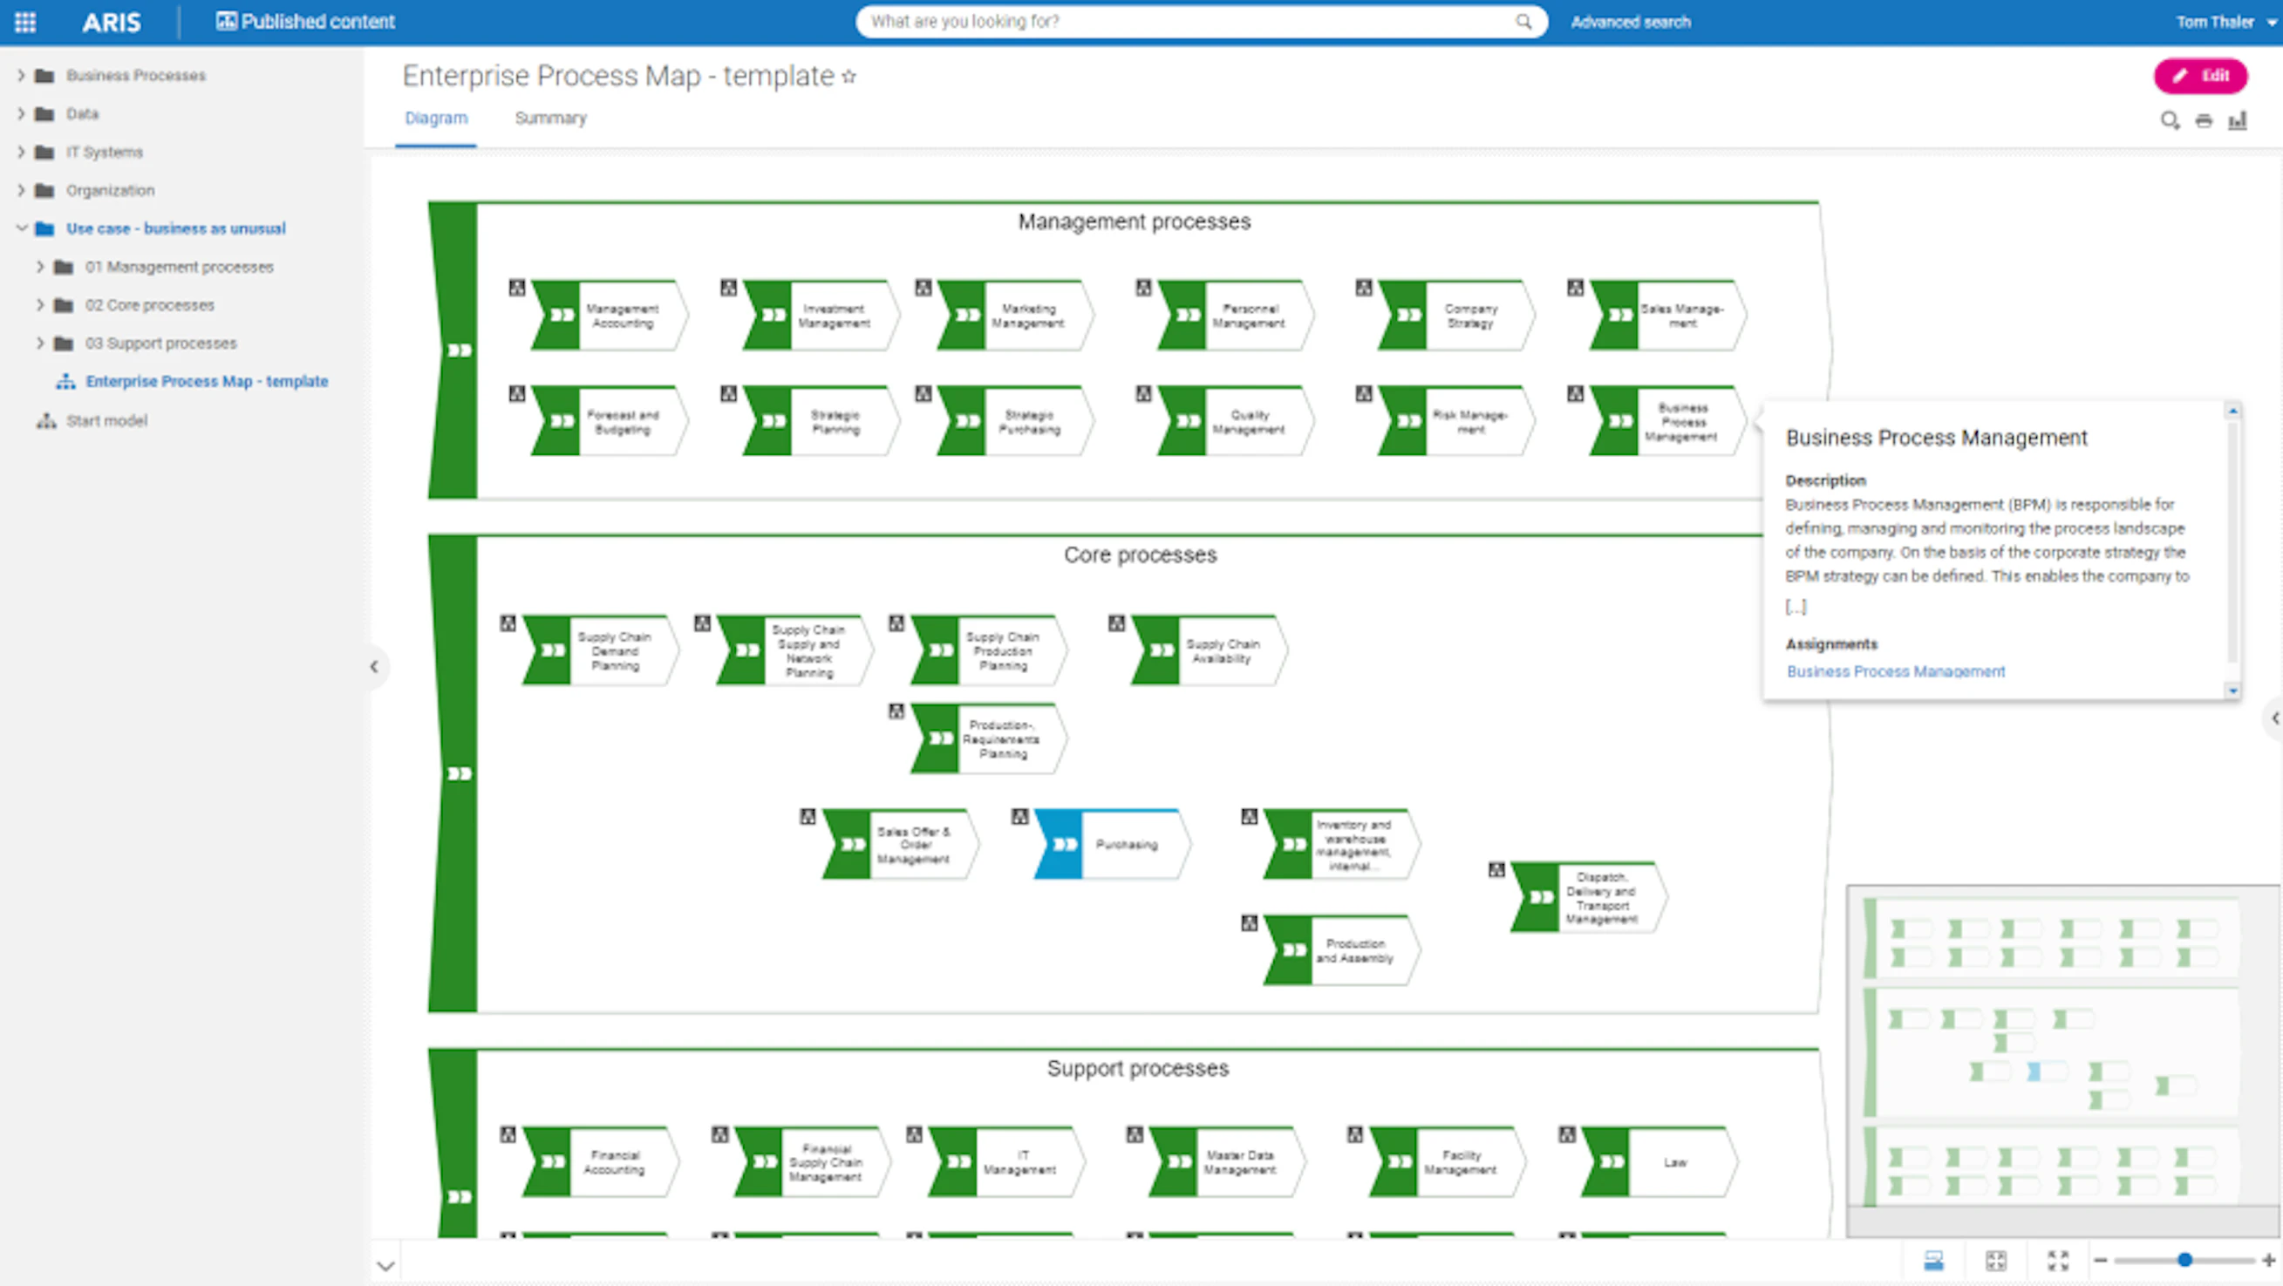Follow the Business Process Management assignment link
Viewport: 2283px width, 1286px height.
pyautogui.click(x=1896, y=671)
